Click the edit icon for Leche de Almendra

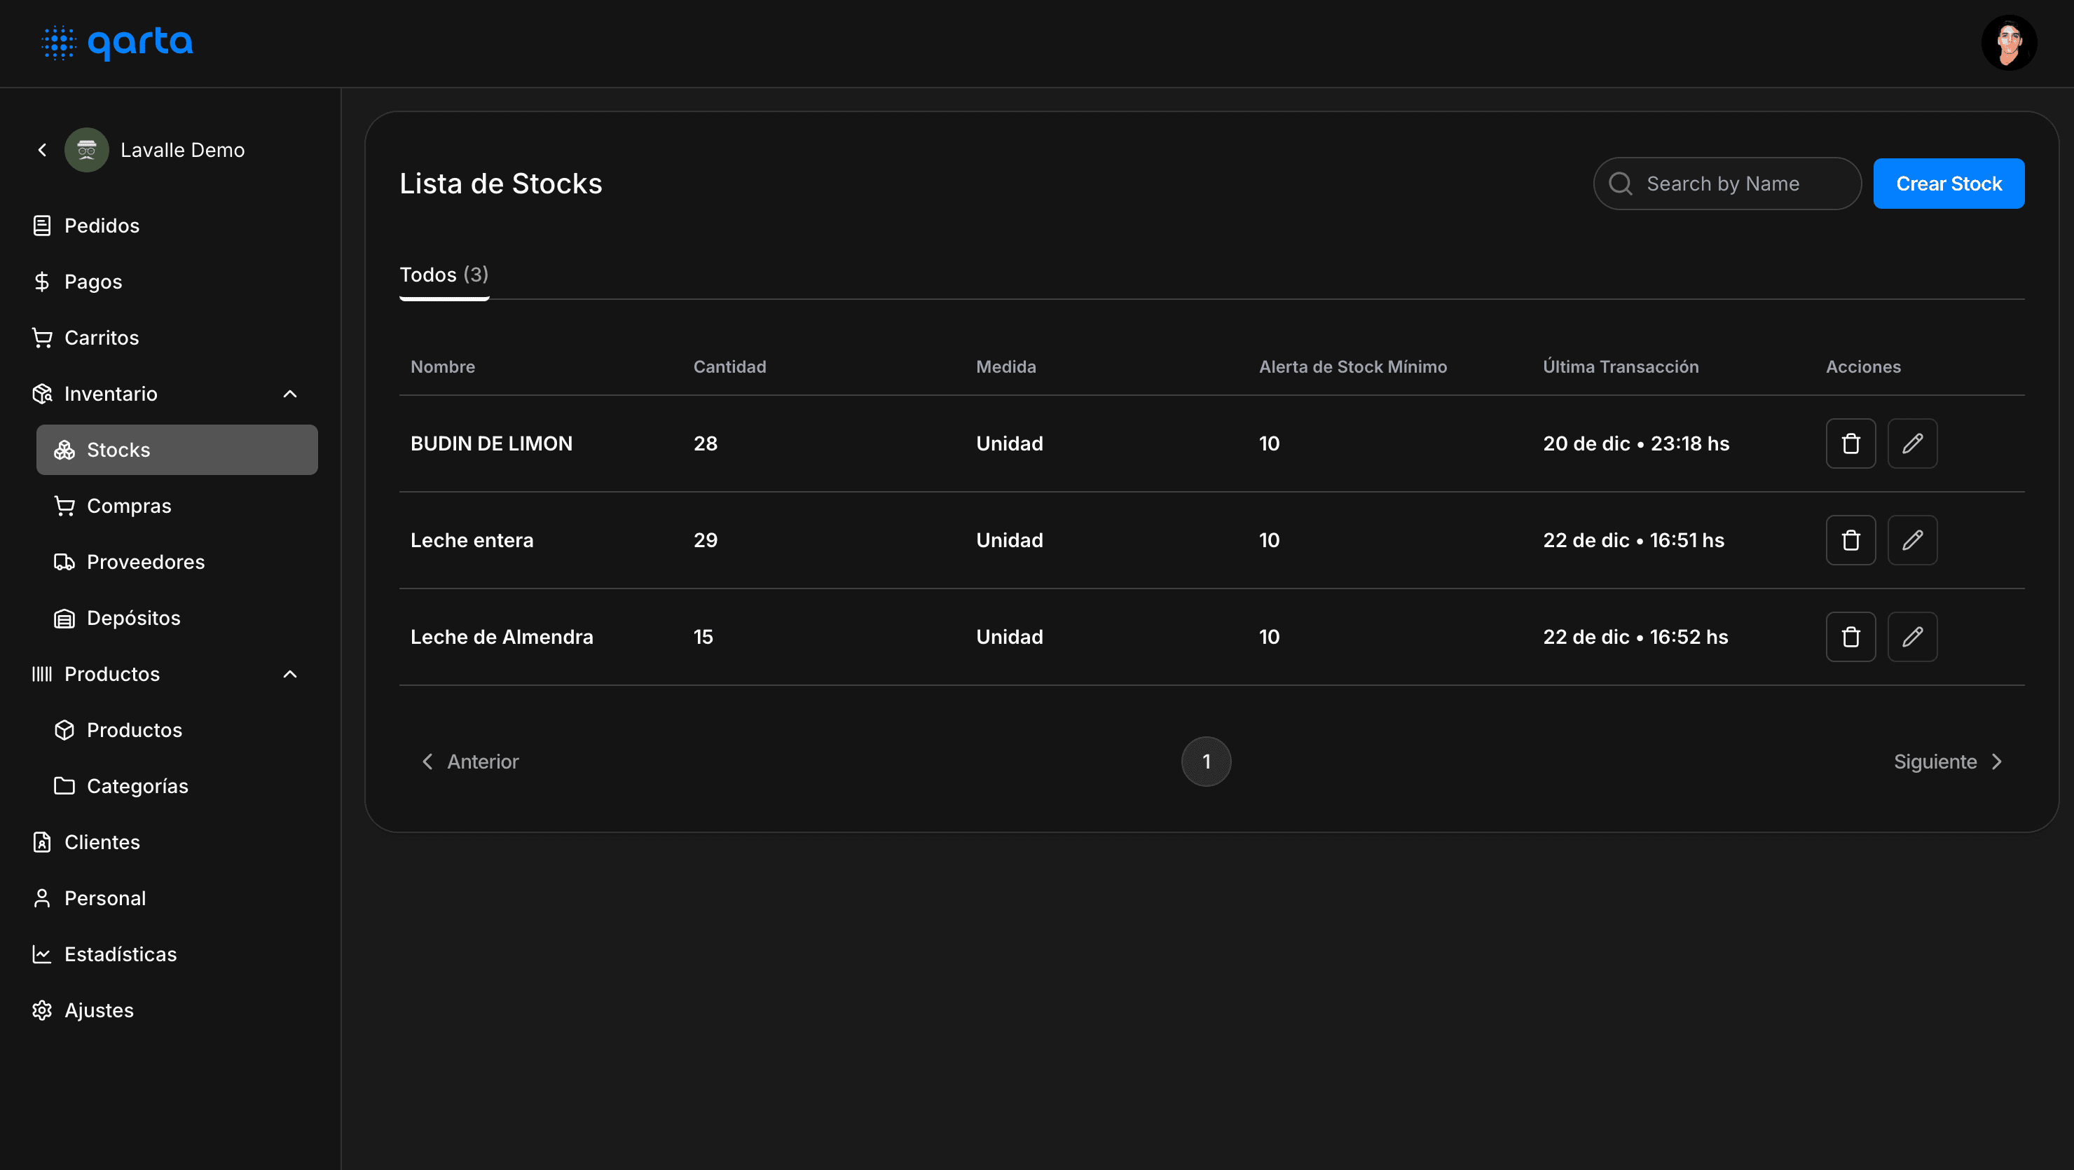click(1913, 637)
